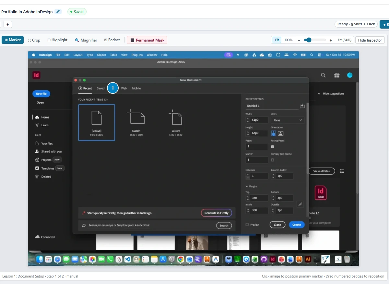Enable the Preview checkbox
This screenshot has width=389, height=284.
[247, 225]
